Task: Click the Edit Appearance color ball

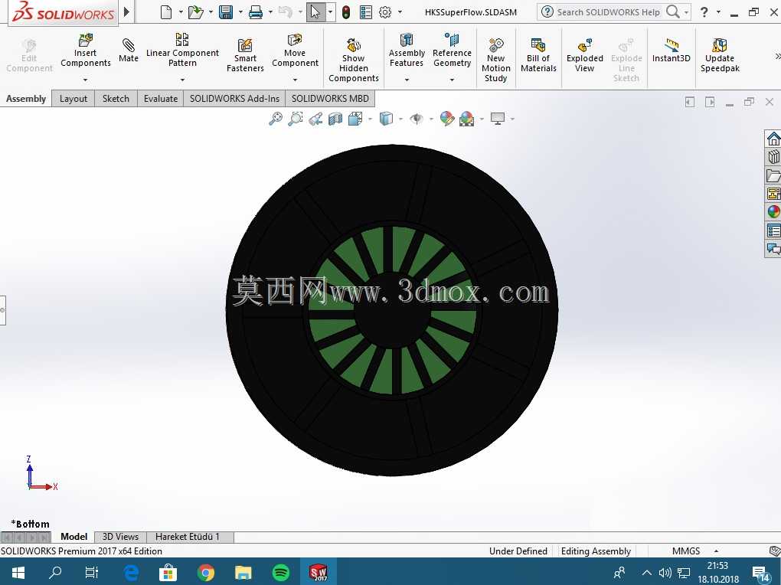Action: [x=447, y=119]
